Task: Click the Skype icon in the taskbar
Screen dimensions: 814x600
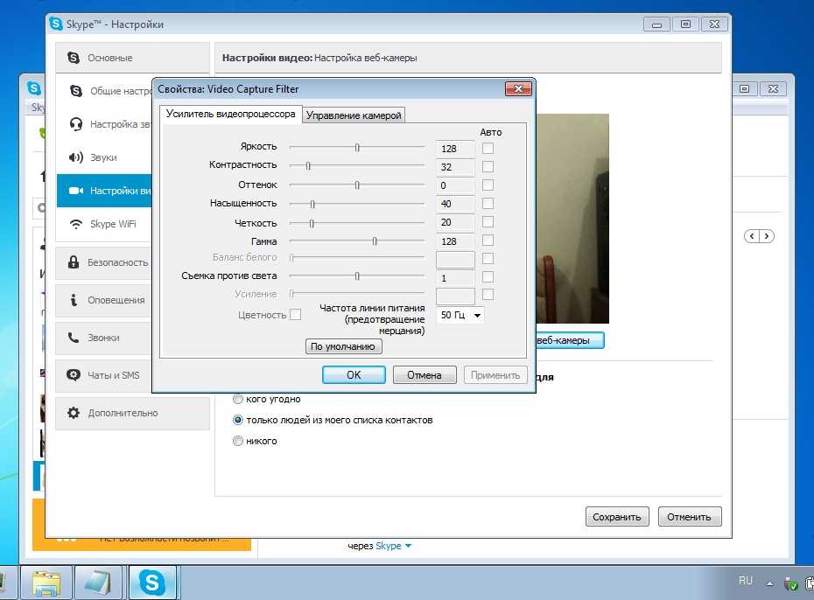Action: (x=152, y=582)
